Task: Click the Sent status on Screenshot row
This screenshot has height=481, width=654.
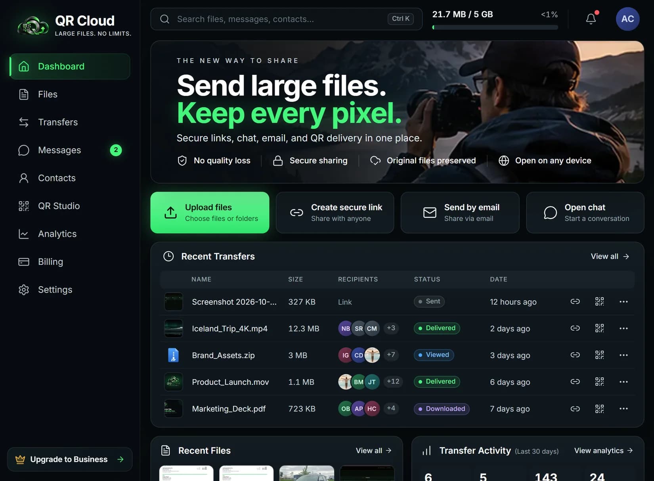Action: (429, 301)
